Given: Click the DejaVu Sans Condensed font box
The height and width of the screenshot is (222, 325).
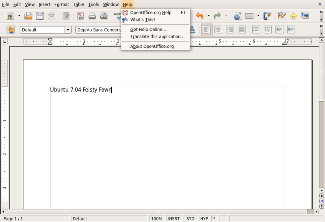Looking at the screenshot, I should point(98,30).
